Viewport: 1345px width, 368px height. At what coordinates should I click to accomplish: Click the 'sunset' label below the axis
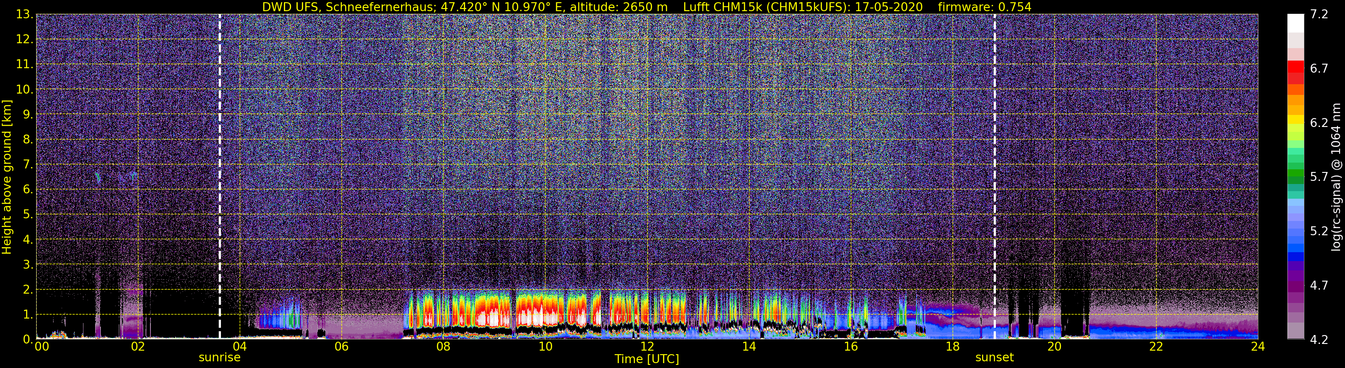pyautogui.click(x=995, y=358)
